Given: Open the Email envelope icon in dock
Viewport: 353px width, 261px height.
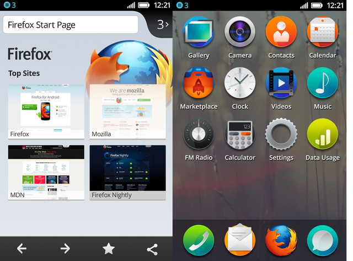Looking at the screenshot, I should coord(240,240).
